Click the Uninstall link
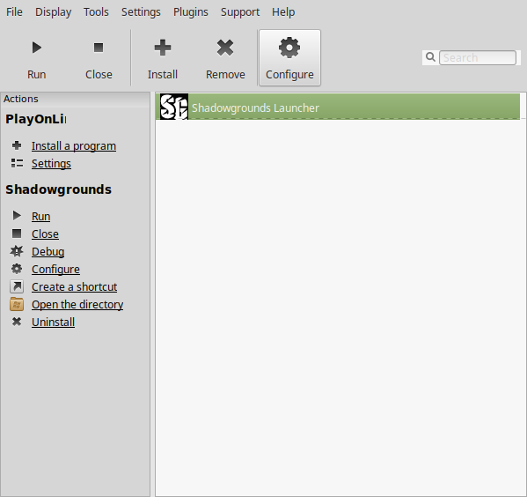The height and width of the screenshot is (497, 527). coord(53,323)
